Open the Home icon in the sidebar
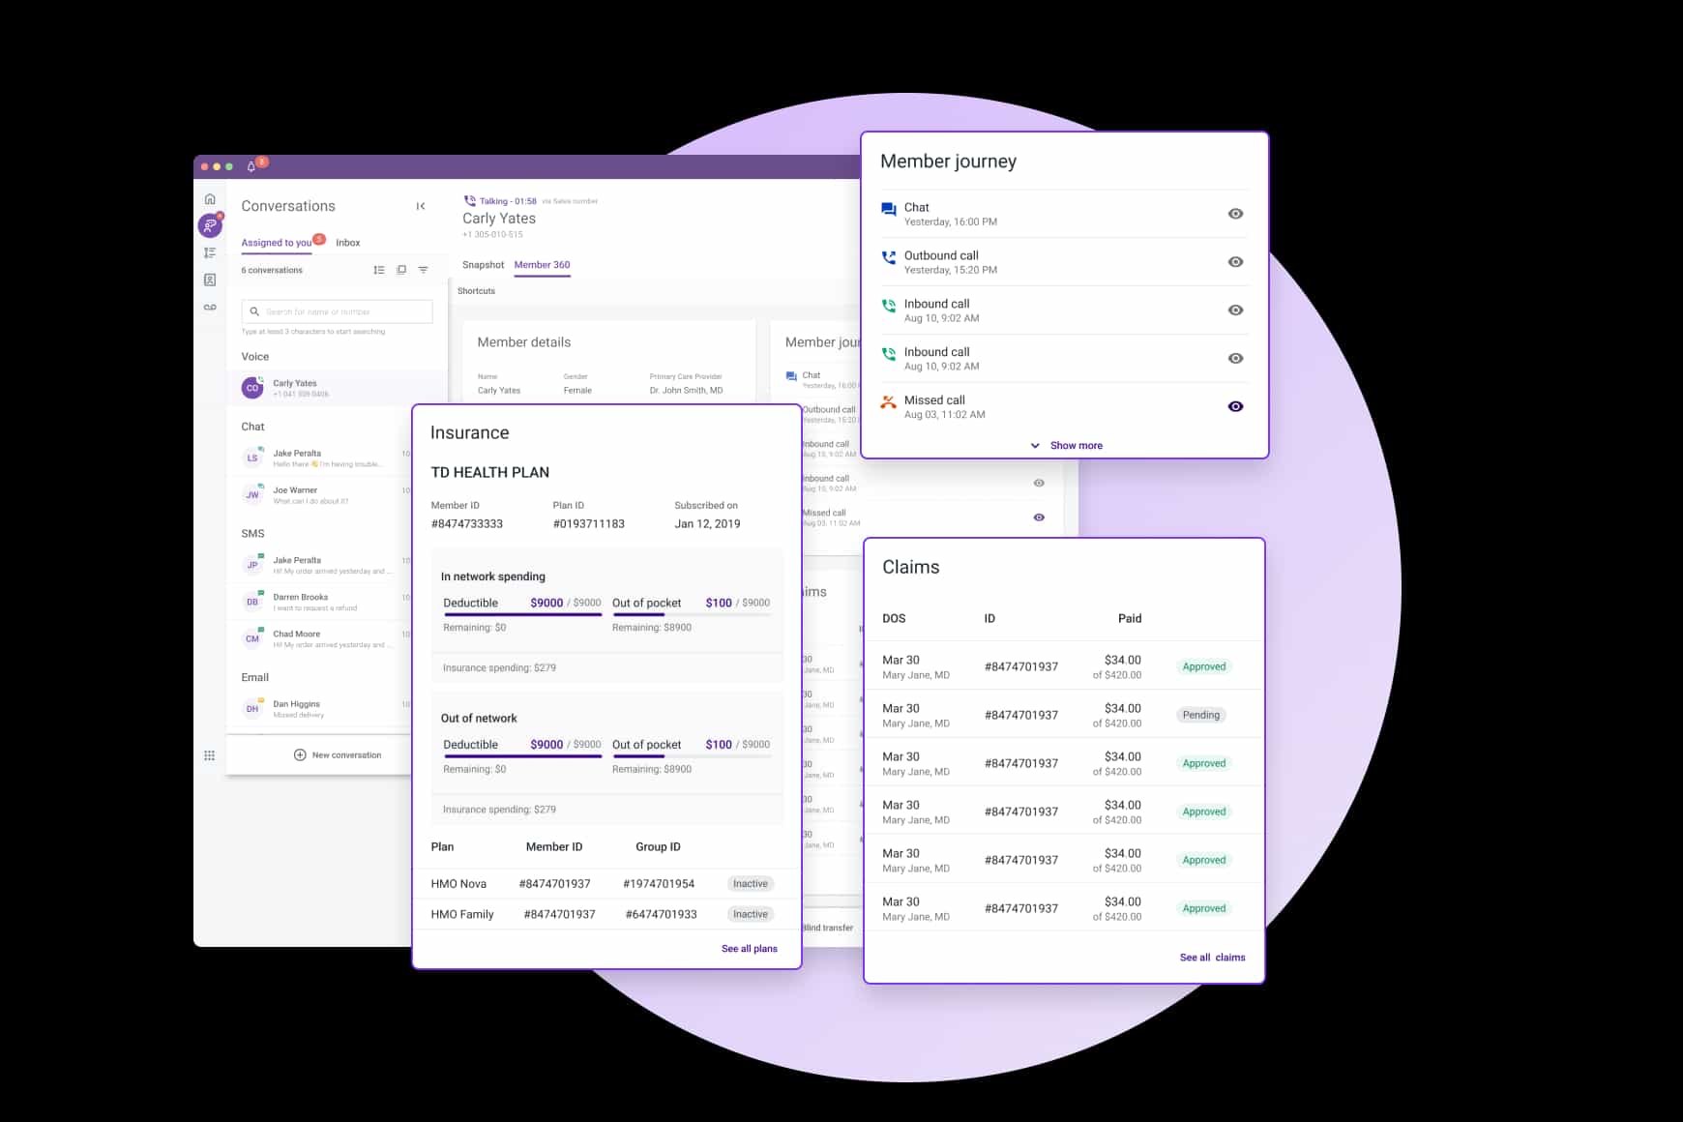The height and width of the screenshot is (1122, 1683). (x=210, y=197)
